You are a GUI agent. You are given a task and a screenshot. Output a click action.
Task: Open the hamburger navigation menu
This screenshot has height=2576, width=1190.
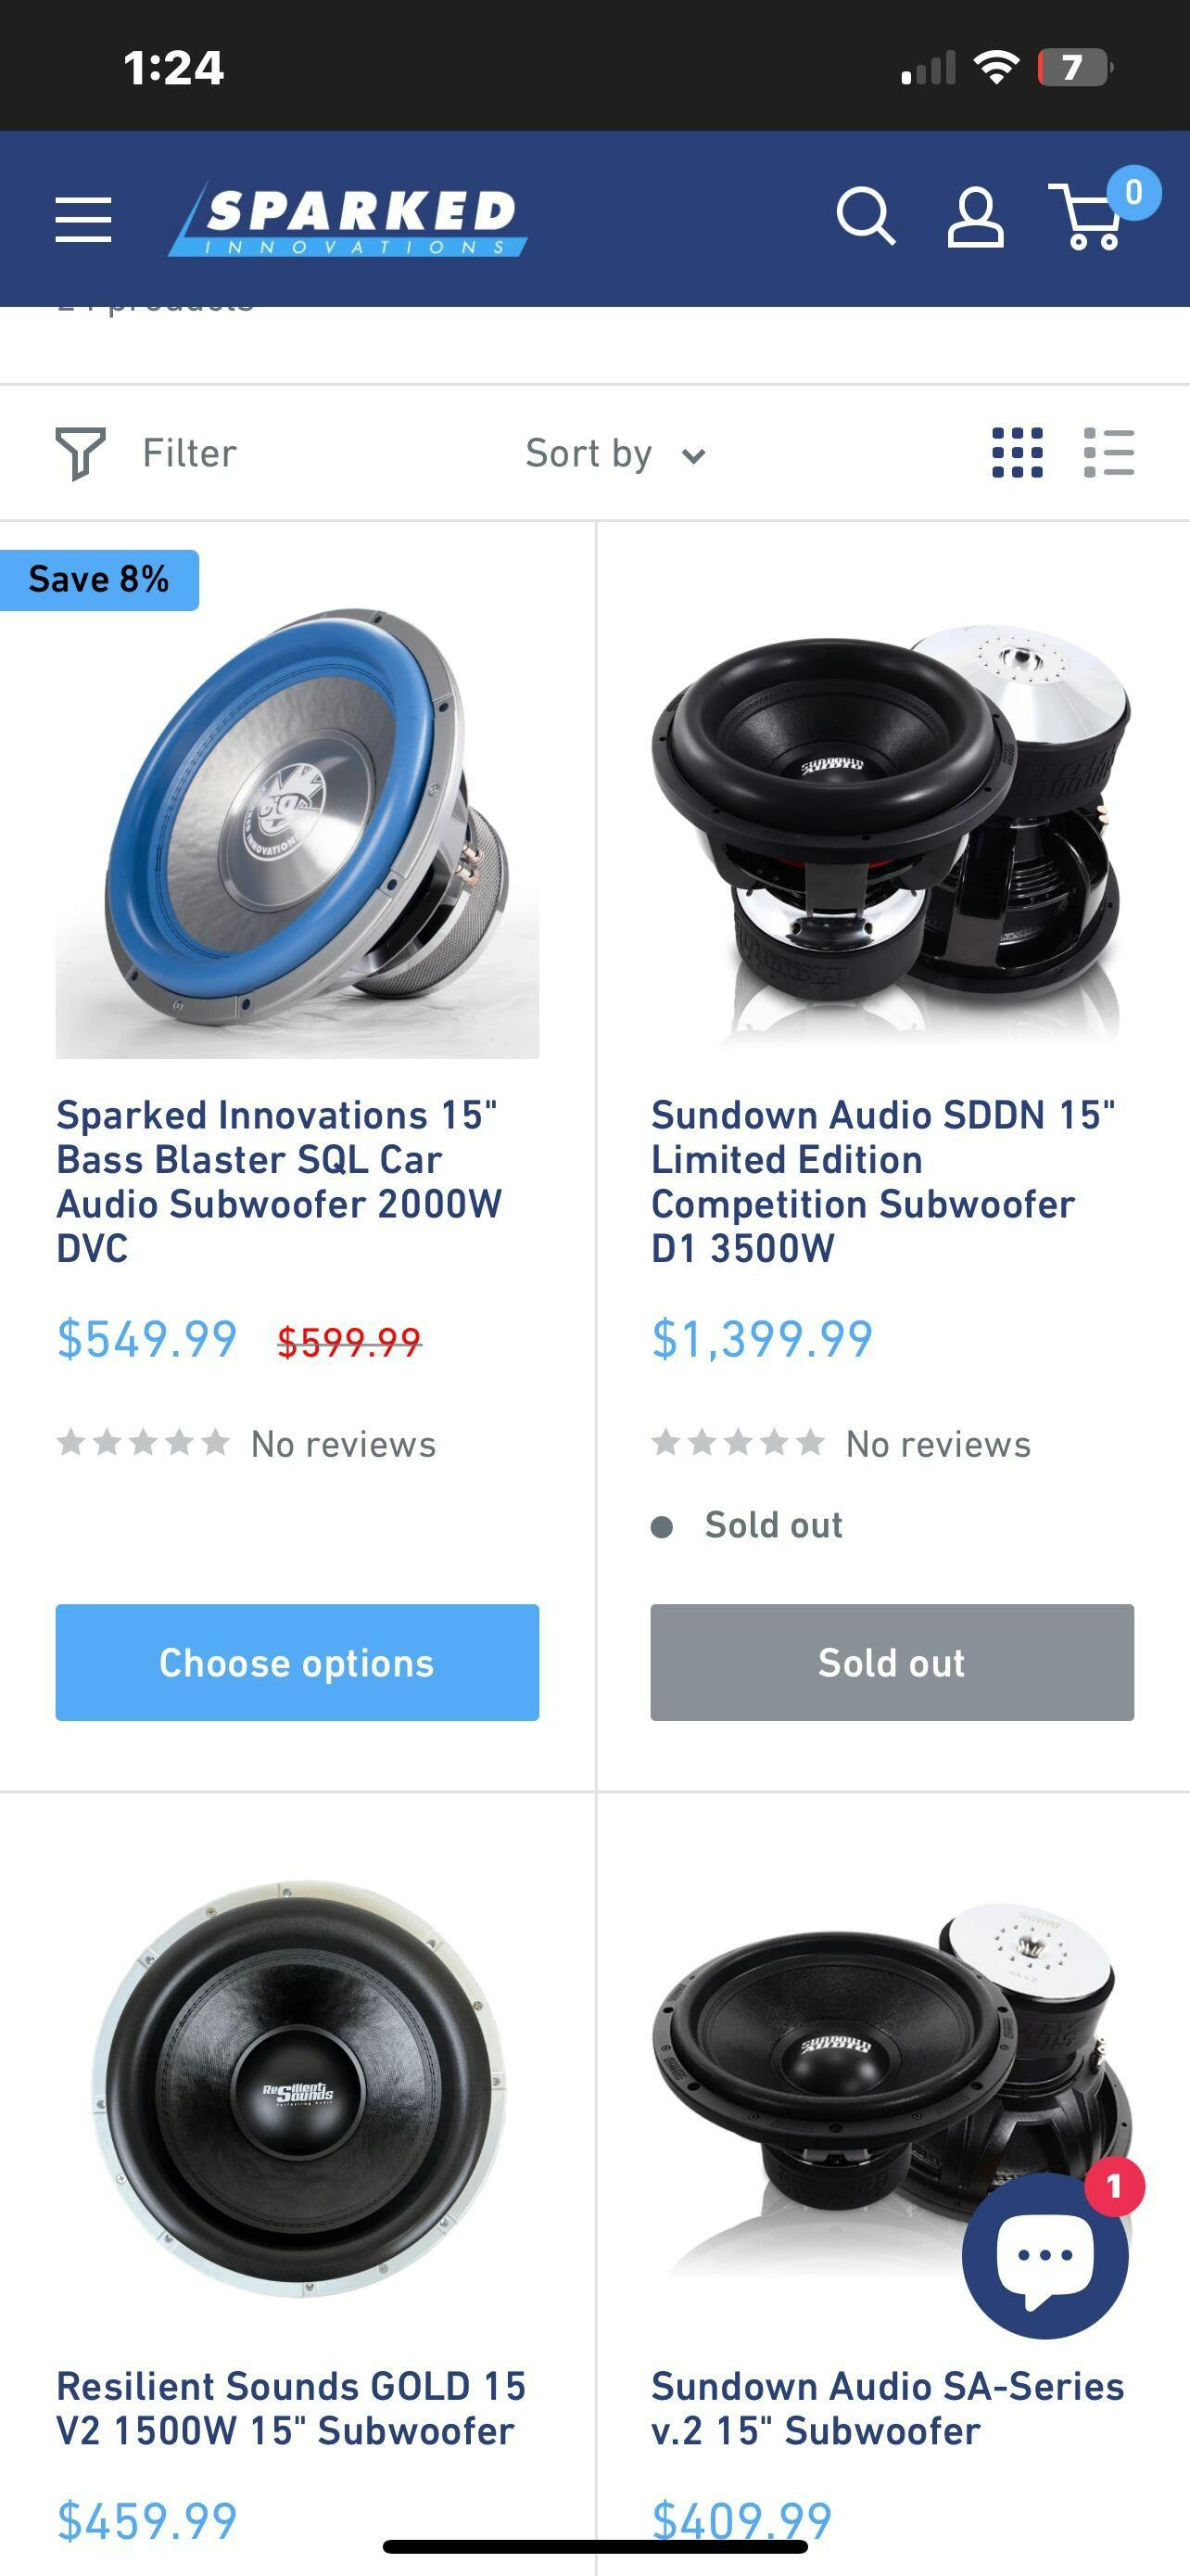pos(82,219)
